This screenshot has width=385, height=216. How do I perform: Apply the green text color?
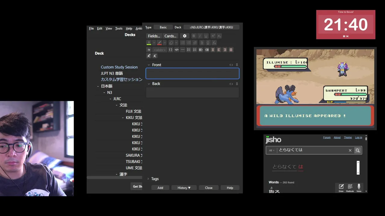click(149, 43)
